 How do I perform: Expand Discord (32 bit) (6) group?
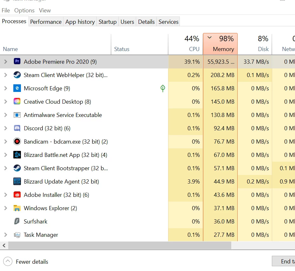pyautogui.click(x=6, y=128)
